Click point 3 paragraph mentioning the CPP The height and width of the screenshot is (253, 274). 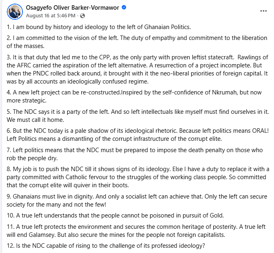(137, 69)
